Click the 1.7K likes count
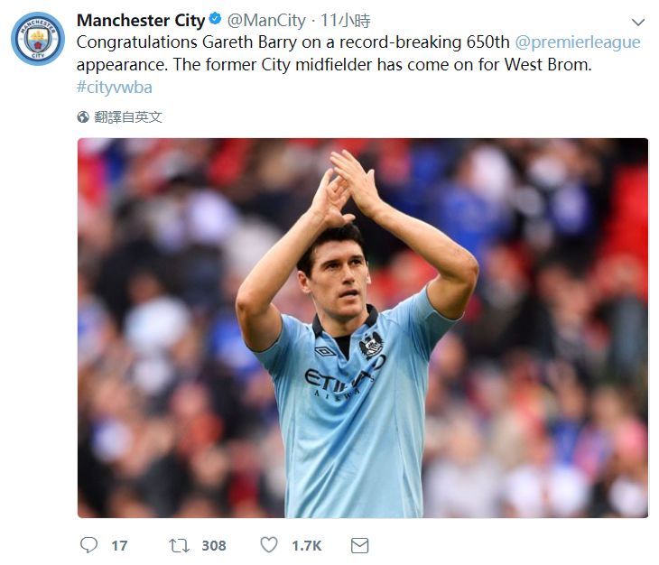 pyautogui.click(x=306, y=545)
